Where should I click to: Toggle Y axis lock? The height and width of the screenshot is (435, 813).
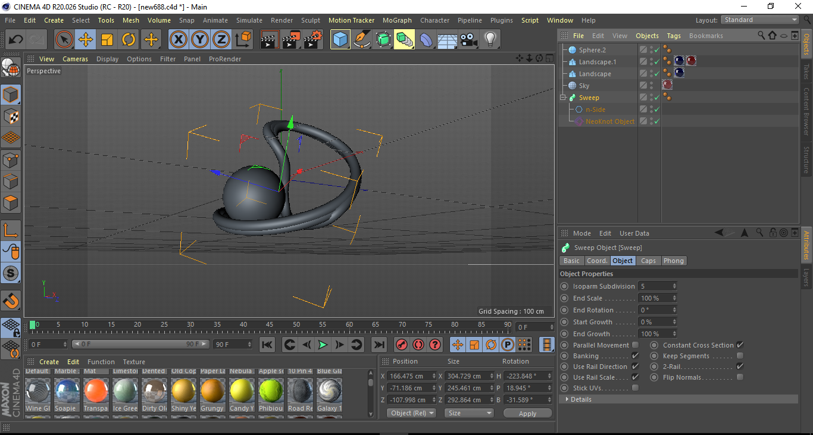[200, 40]
